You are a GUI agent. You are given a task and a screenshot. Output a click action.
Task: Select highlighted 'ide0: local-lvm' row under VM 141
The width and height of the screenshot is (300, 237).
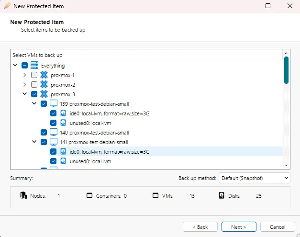[x=166, y=151]
